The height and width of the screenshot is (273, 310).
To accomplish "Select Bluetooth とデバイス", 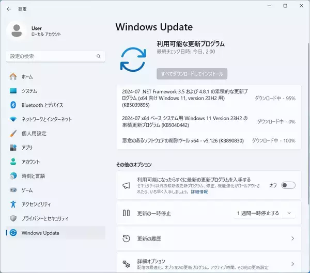I will 56,105.
